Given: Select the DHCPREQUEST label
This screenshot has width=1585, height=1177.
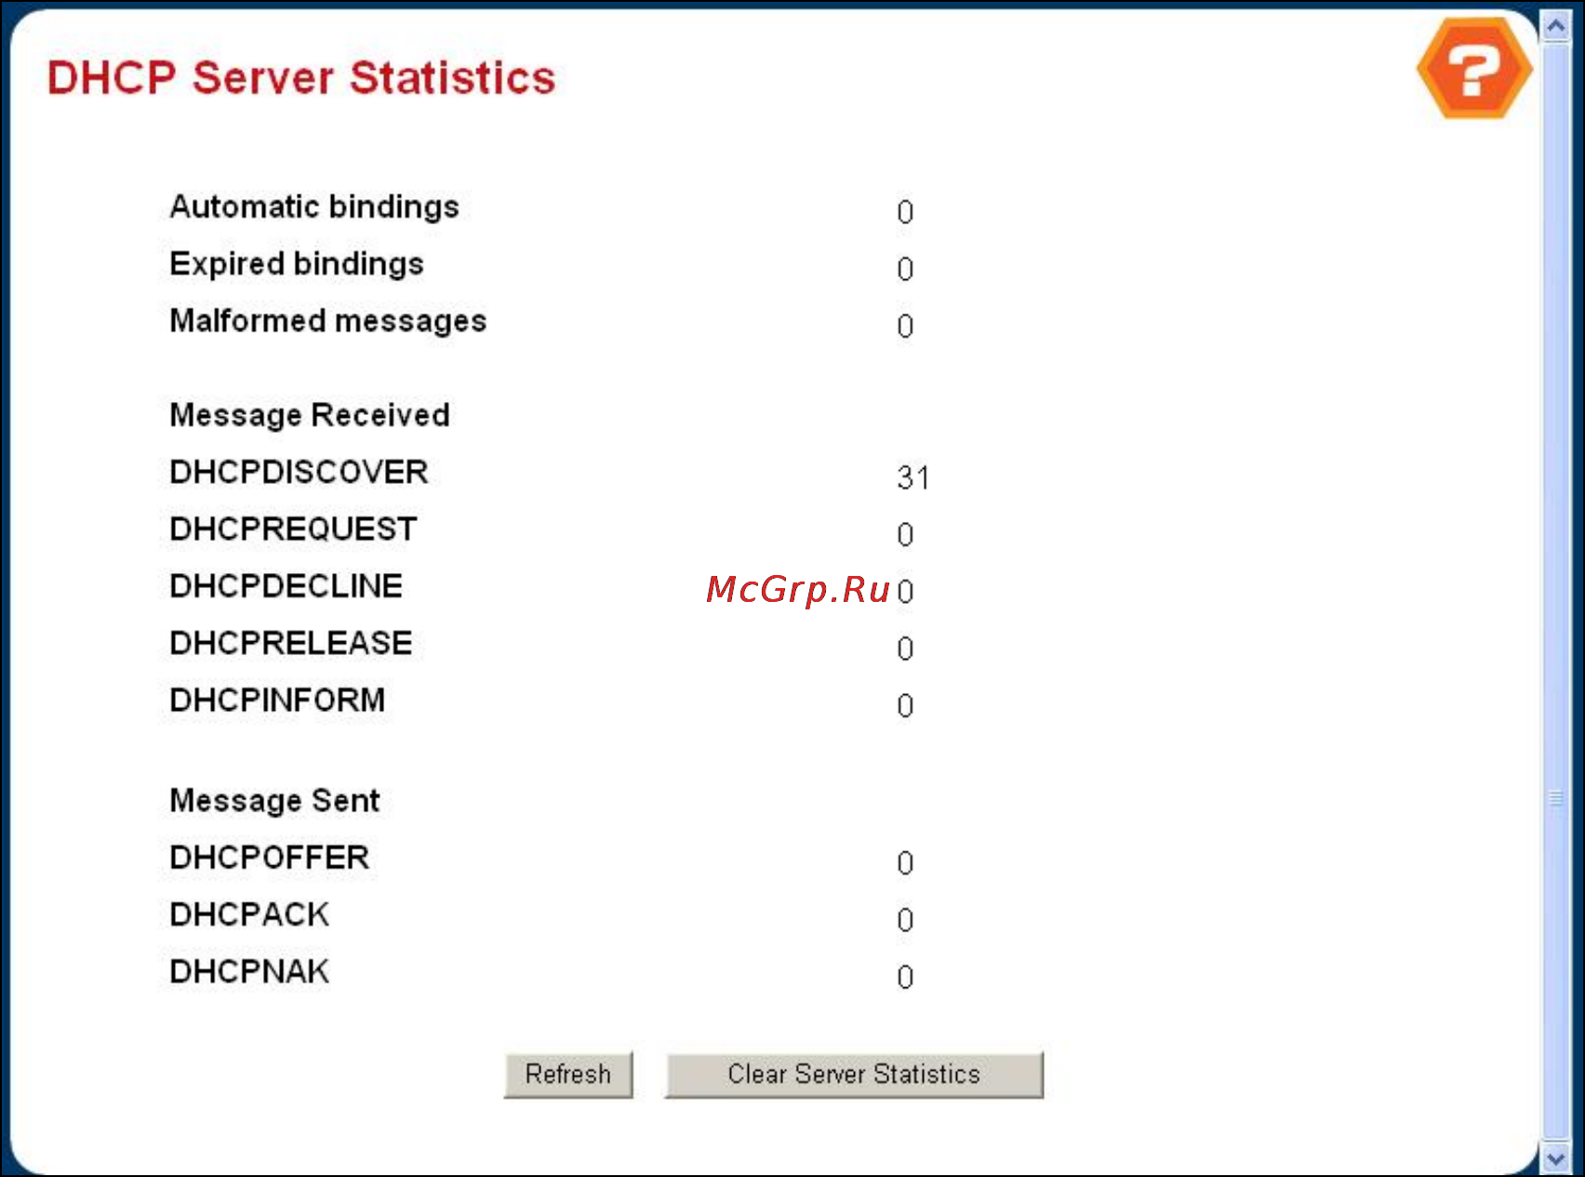Looking at the screenshot, I should tap(293, 529).
